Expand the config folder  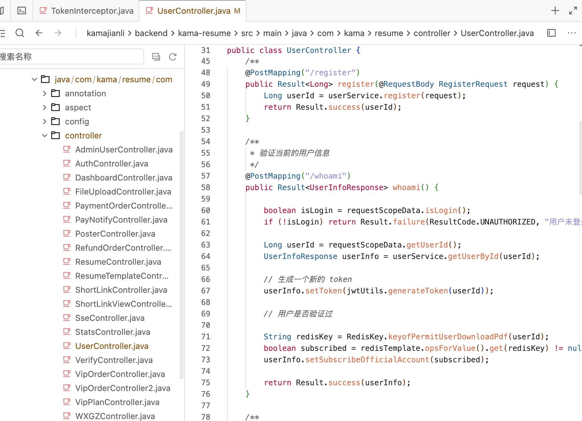[x=45, y=122]
